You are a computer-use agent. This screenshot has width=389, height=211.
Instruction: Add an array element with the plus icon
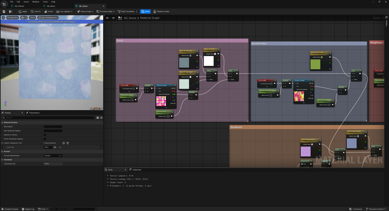pyautogui.click(x=64, y=143)
